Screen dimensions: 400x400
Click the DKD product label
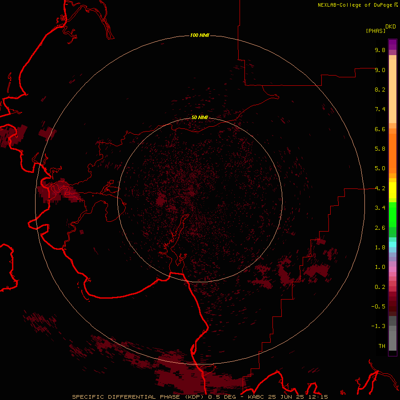pos(391,27)
